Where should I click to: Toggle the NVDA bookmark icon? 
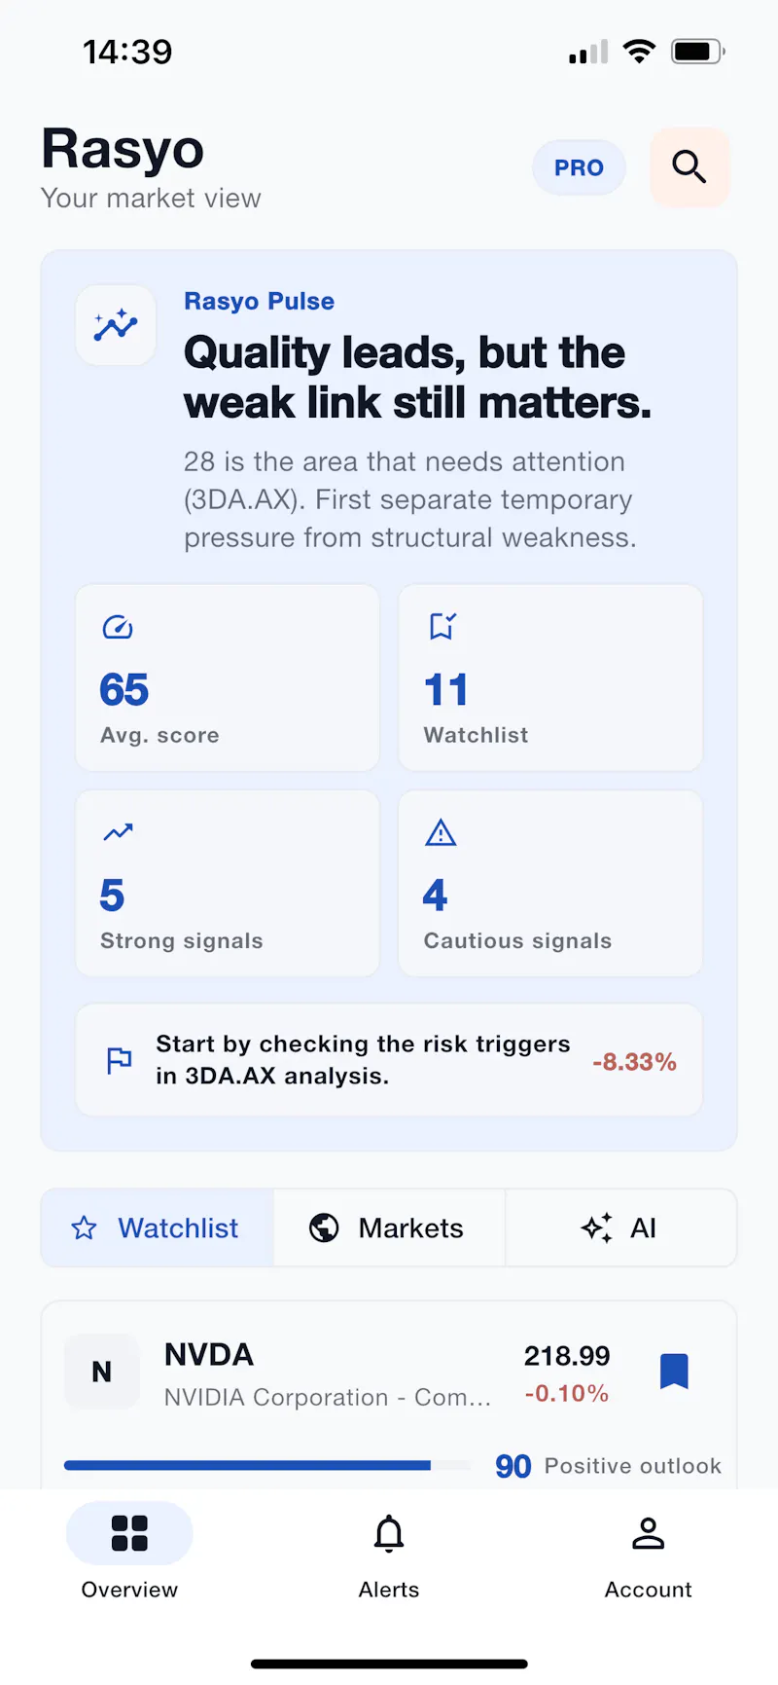pyautogui.click(x=674, y=1371)
